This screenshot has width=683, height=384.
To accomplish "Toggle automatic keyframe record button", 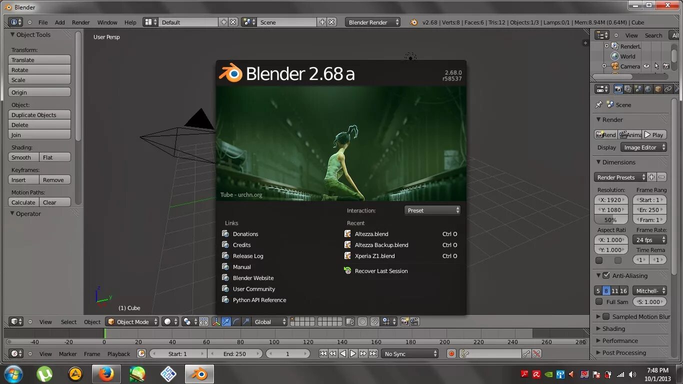I will tap(451, 353).
